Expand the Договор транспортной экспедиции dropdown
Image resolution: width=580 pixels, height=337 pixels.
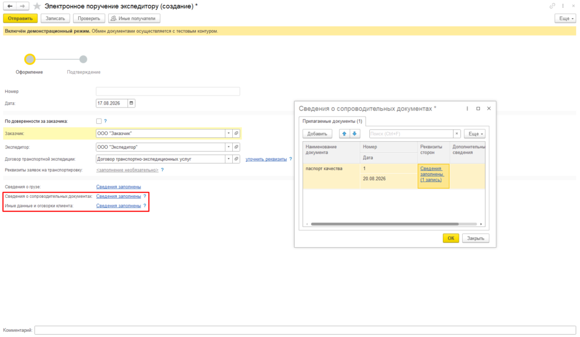(229, 159)
